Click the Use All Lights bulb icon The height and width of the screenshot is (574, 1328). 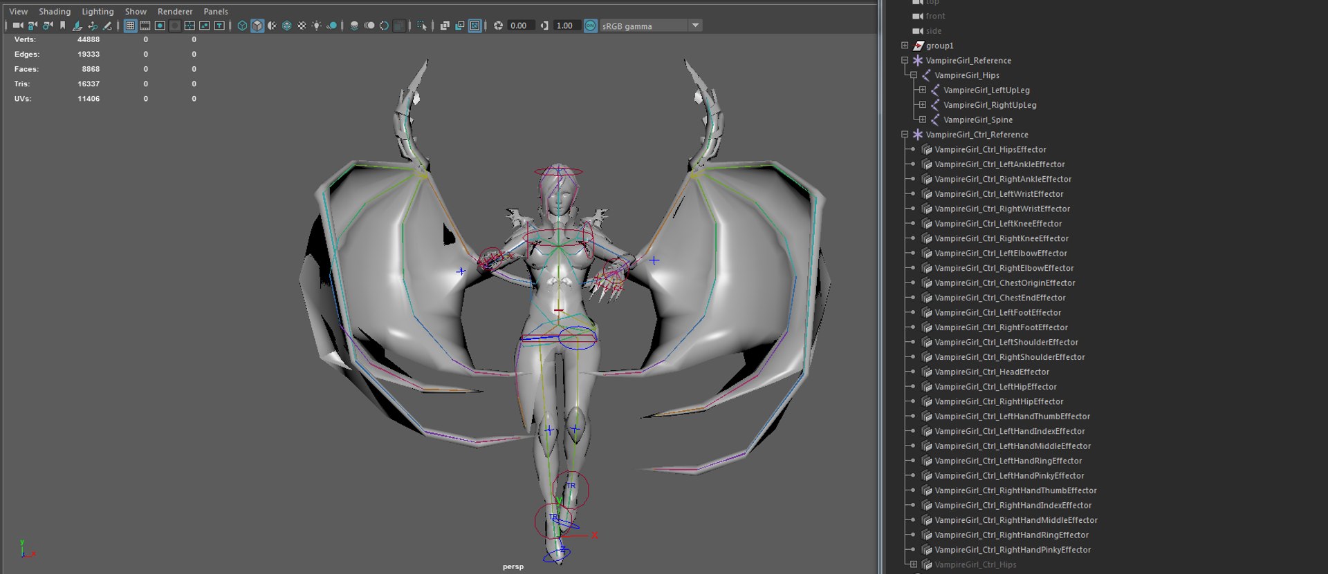(317, 26)
